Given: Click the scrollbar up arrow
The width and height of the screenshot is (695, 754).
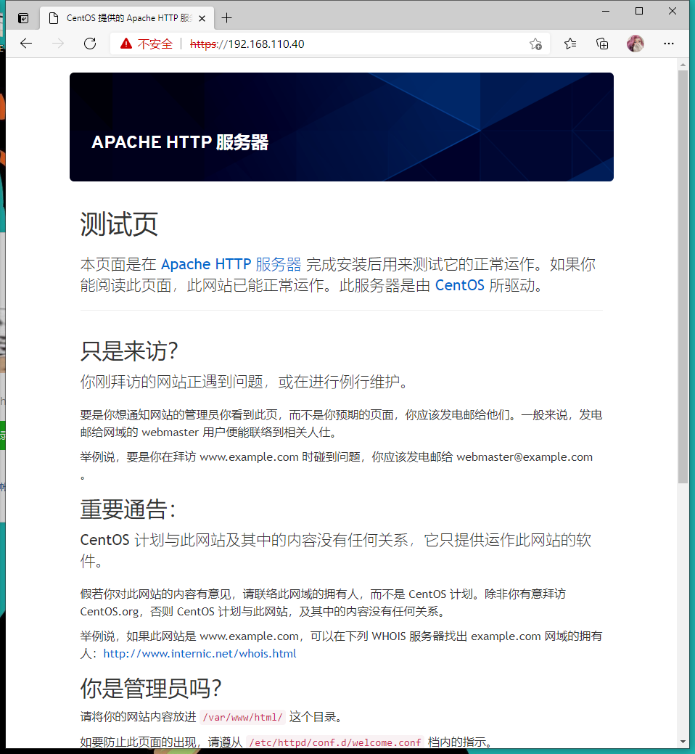Looking at the screenshot, I should pyautogui.click(x=683, y=65).
